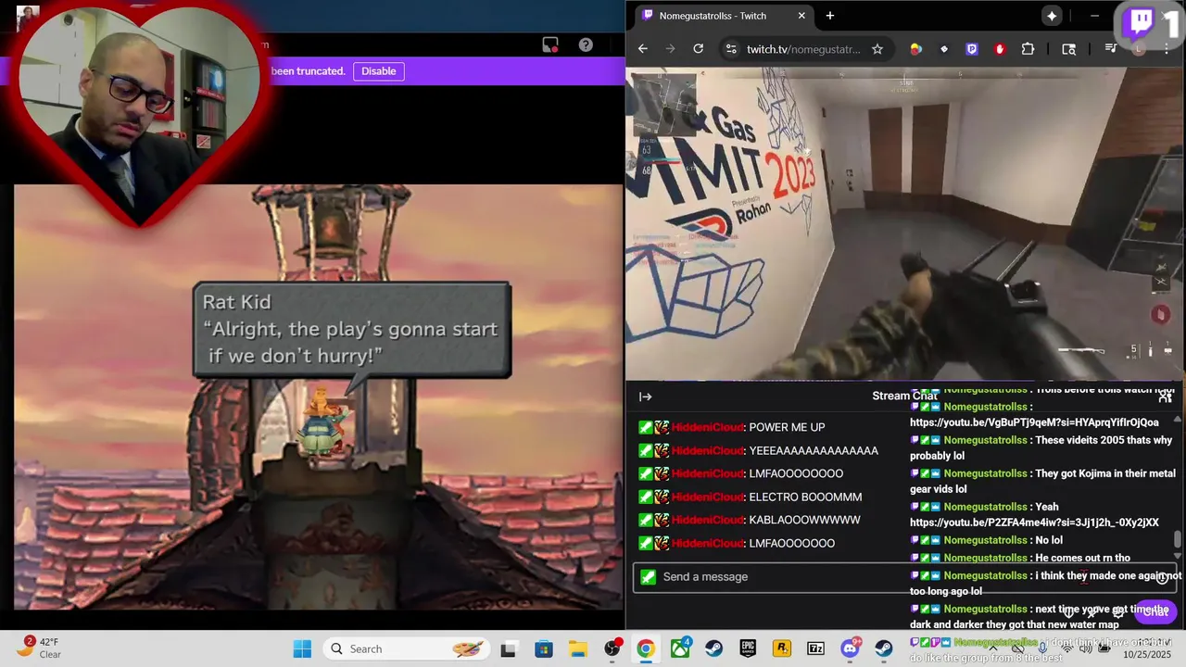Click the help question mark icon
The width and height of the screenshot is (1186, 667).
pos(586,44)
